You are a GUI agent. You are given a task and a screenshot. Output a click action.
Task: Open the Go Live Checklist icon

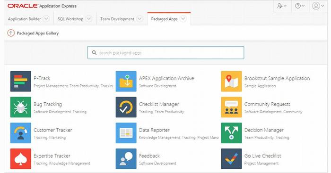pos(231,159)
